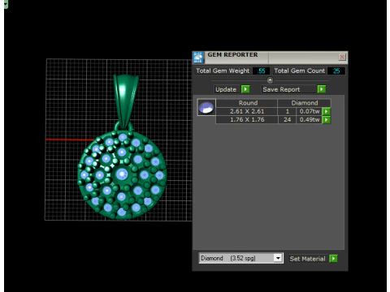Click the Total Gem Weight label
Viewport: 390px width, 292px height.
click(223, 71)
